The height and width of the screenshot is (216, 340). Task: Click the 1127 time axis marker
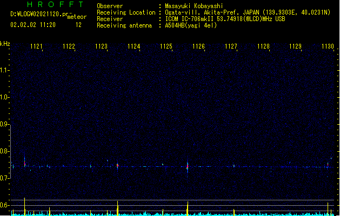point(231,46)
